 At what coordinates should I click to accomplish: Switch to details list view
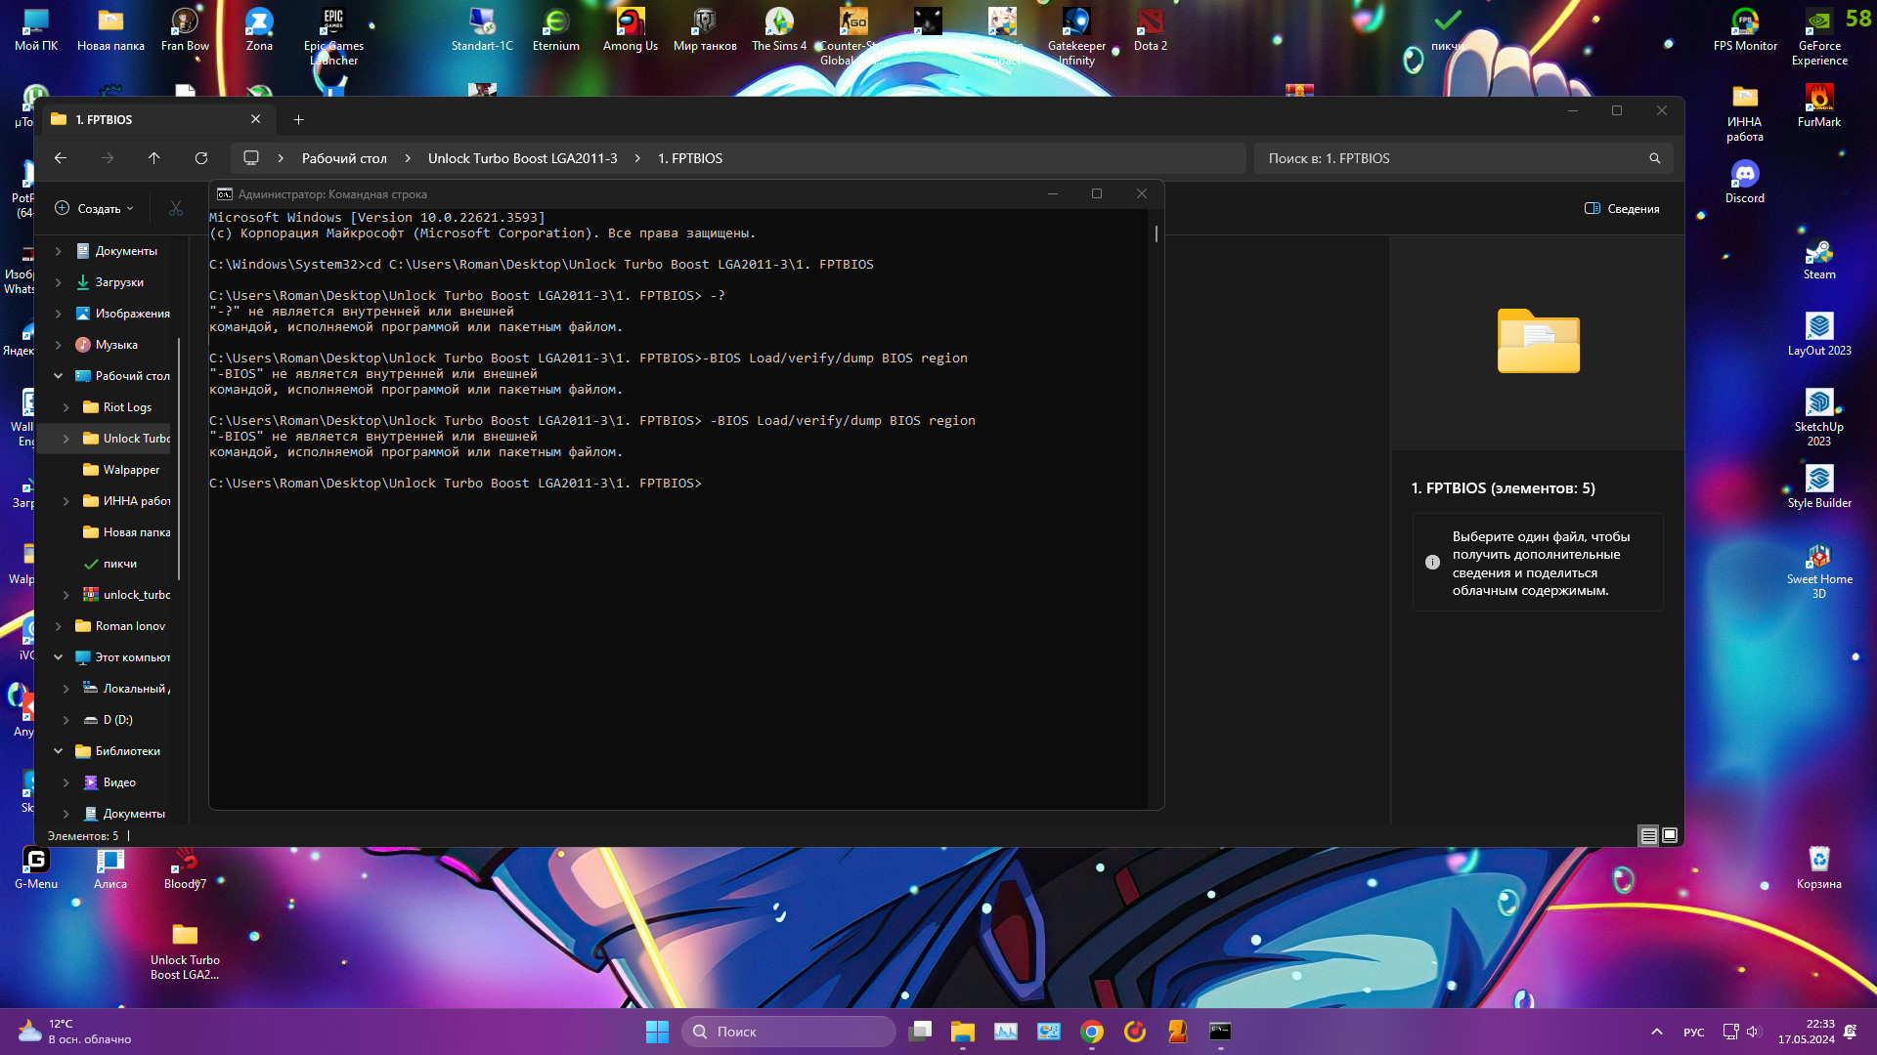click(x=1648, y=836)
